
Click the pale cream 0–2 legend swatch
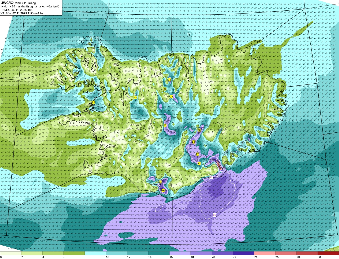pos(11,253)
